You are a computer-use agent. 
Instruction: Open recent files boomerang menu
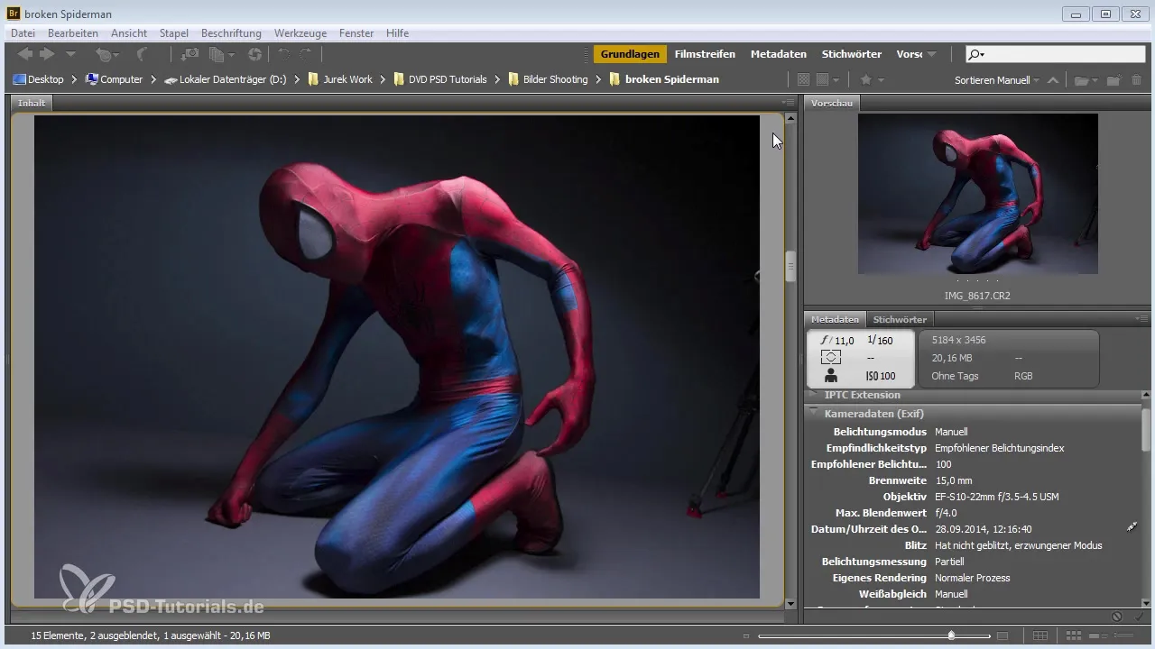pyautogui.click(x=107, y=55)
